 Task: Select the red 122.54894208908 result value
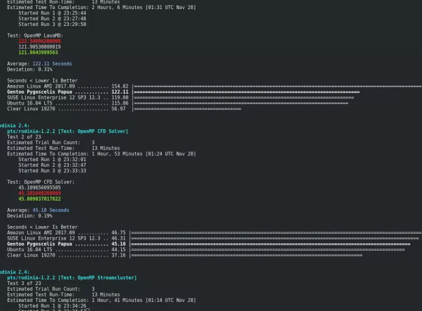click(x=40, y=41)
